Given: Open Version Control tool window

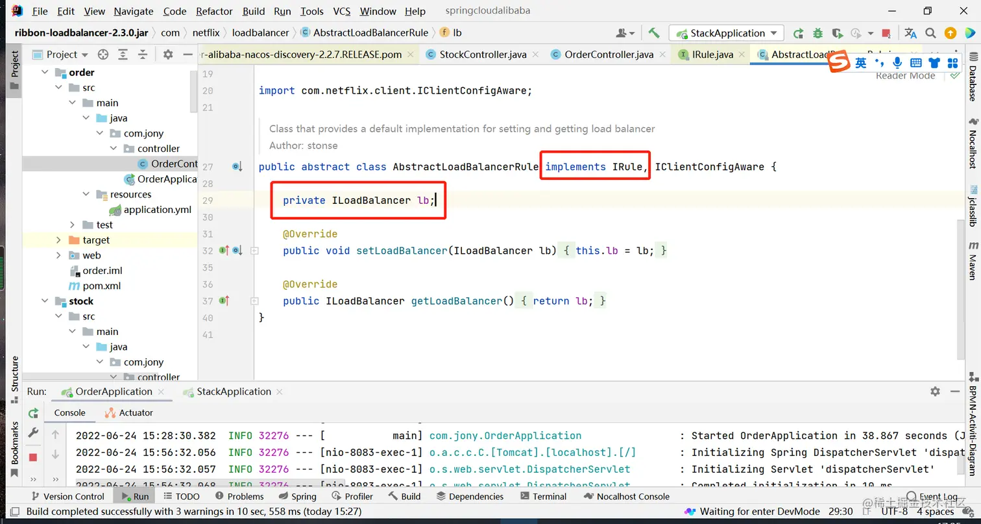Looking at the screenshot, I should pos(67,496).
